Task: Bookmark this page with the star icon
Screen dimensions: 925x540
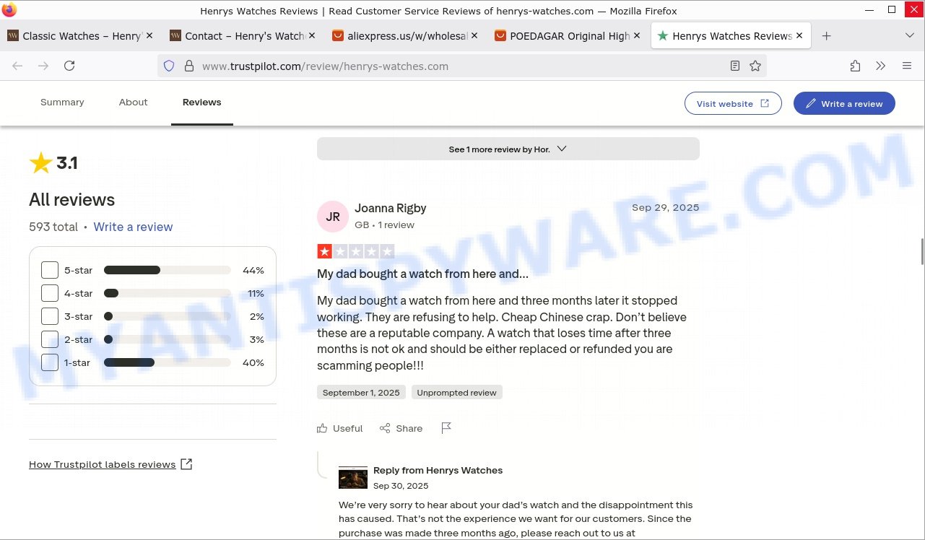Action: click(x=755, y=66)
